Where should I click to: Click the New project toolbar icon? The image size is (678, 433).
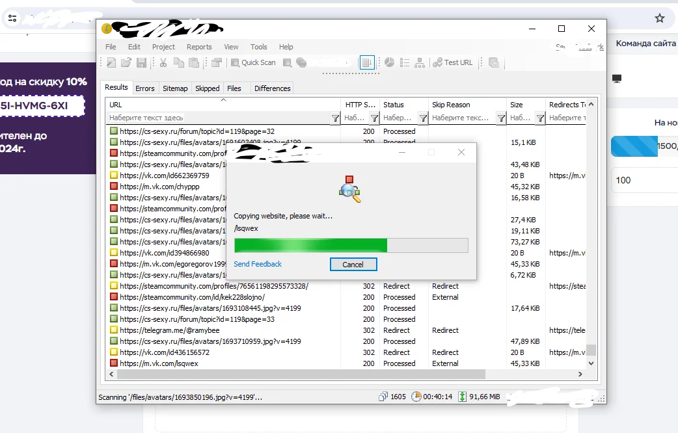click(111, 62)
